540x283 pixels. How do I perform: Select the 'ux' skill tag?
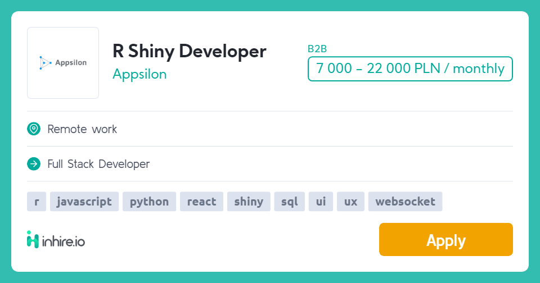click(350, 202)
